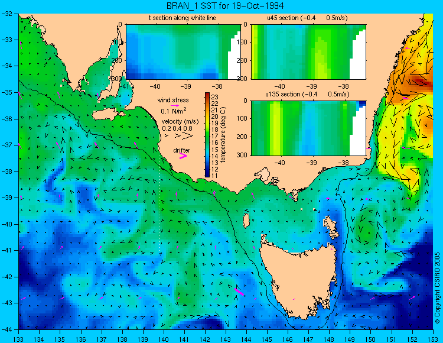Click the 'drifter' legend label
This screenshot has width=443, height=343.
pos(182,150)
